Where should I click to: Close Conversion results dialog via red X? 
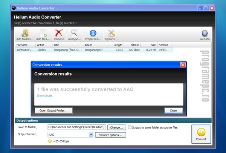point(183,65)
